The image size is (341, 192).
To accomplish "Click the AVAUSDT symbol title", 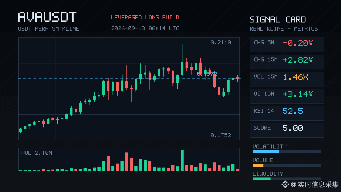I will point(47,17).
